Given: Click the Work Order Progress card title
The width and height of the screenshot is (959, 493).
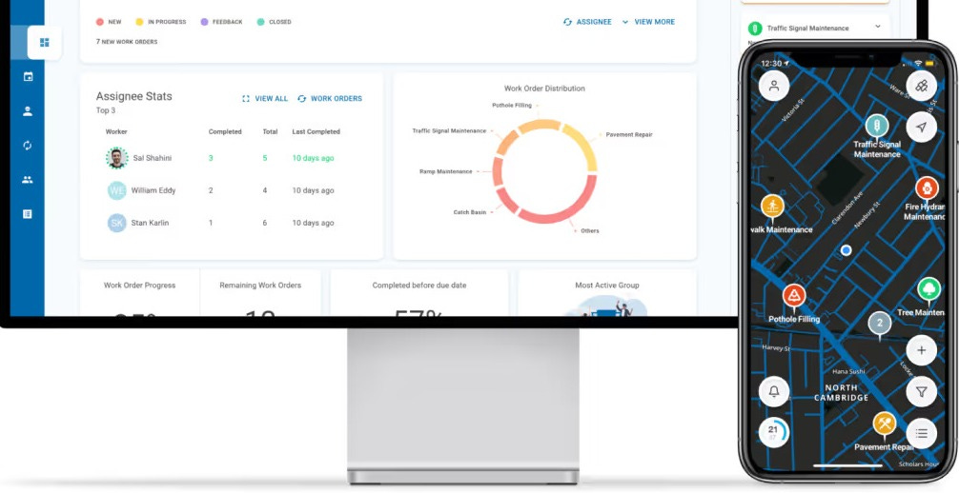Looking at the screenshot, I should click(x=139, y=286).
